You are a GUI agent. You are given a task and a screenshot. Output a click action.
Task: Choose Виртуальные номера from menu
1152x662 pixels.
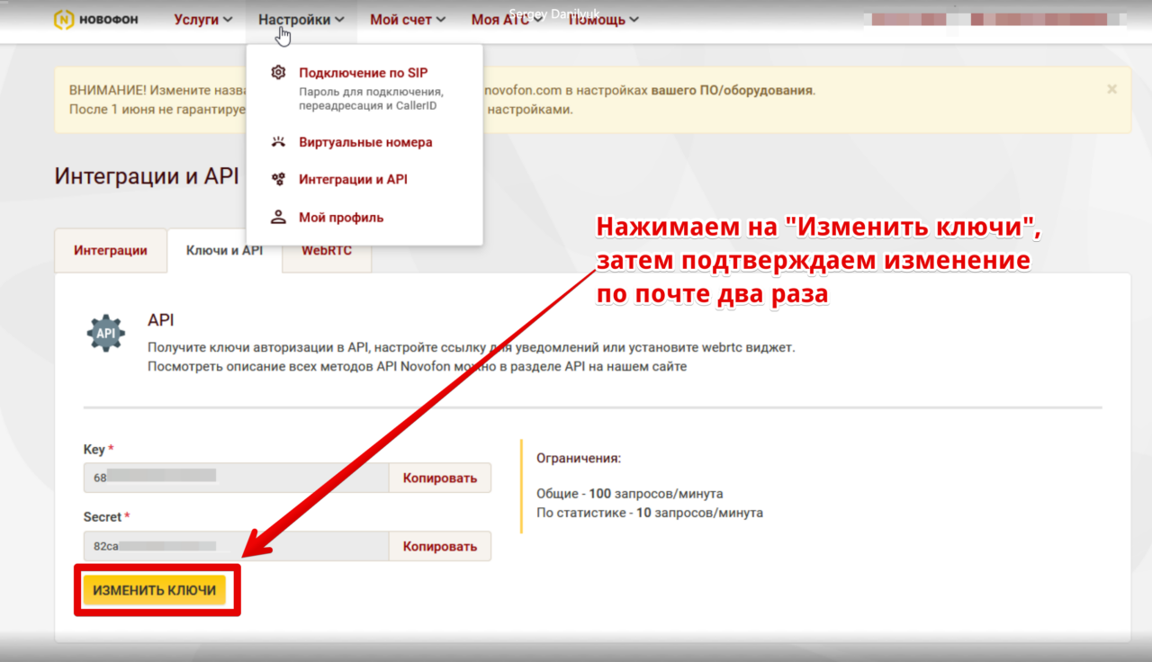click(x=365, y=142)
